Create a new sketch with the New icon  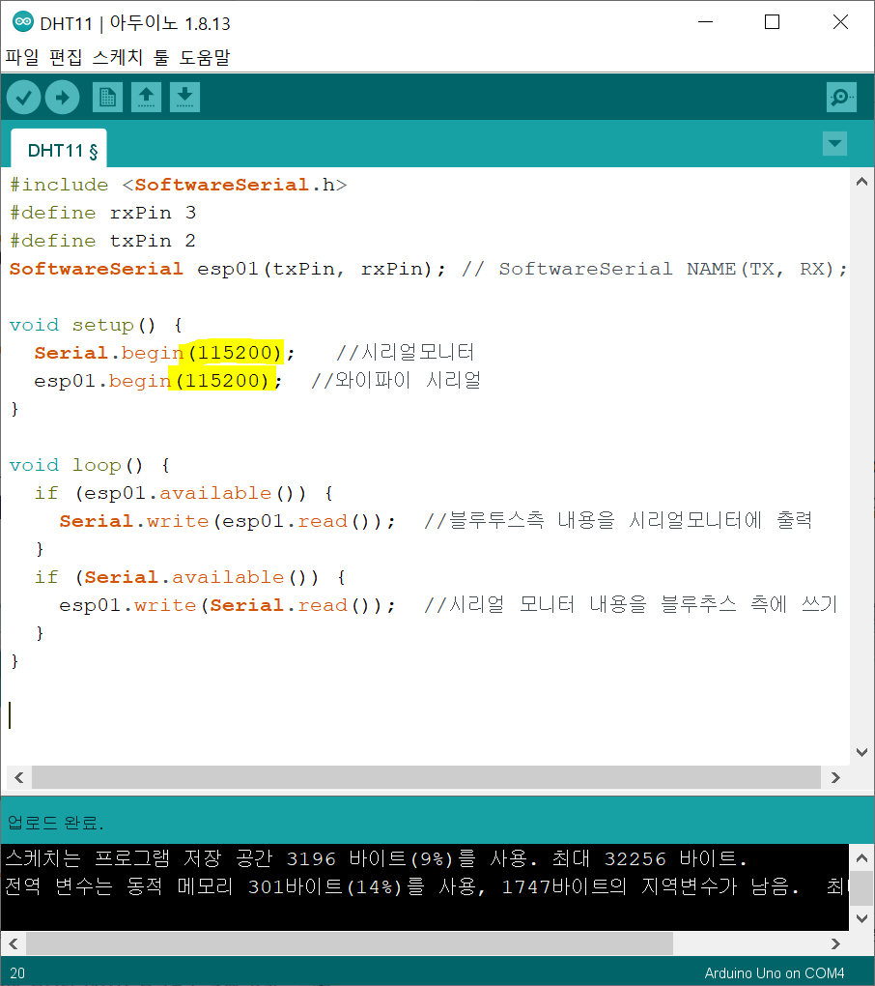[x=107, y=98]
